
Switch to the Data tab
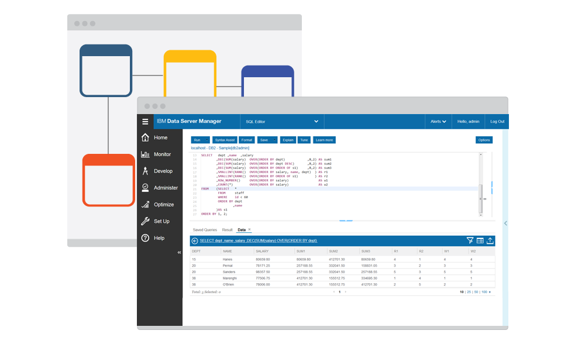tap(242, 230)
